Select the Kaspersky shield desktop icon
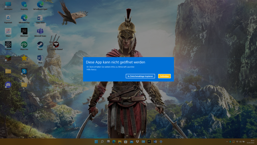The height and width of the screenshot is (145, 257). pos(24,4)
